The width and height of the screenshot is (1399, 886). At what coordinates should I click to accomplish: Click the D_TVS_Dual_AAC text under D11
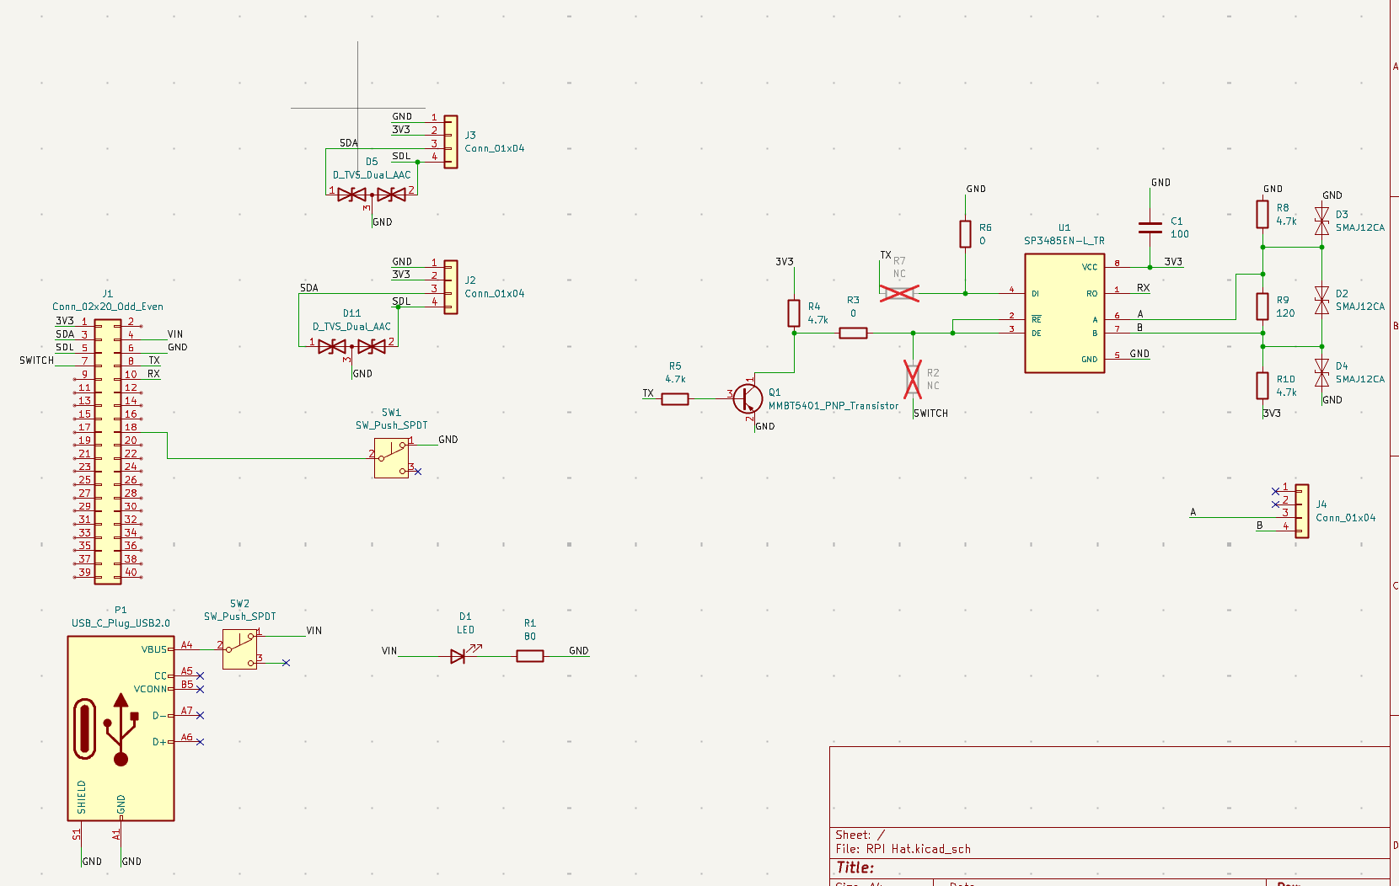pyautogui.click(x=352, y=327)
